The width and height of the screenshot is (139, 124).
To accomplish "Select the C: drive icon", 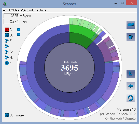I will click(x=7, y=30).
